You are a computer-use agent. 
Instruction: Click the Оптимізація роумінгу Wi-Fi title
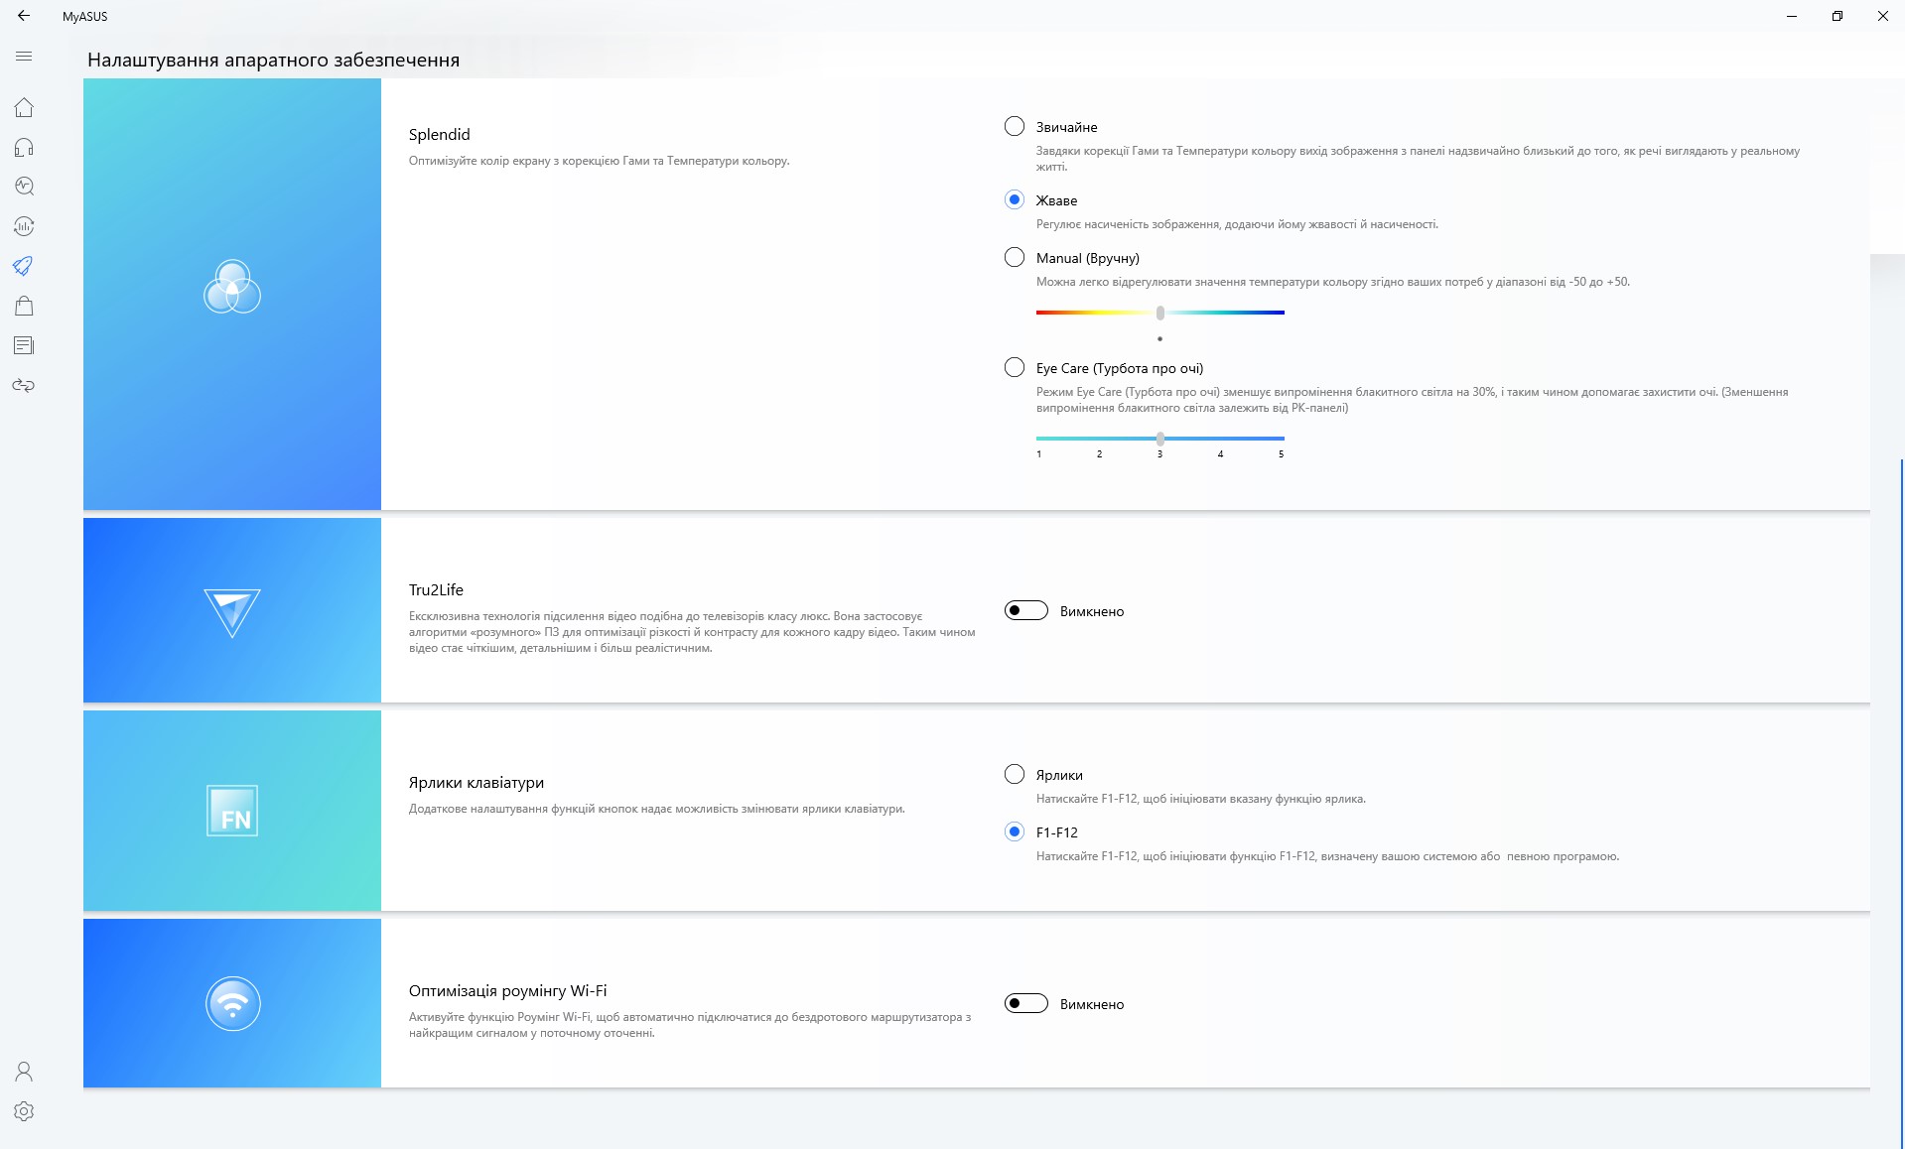tap(507, 991)
